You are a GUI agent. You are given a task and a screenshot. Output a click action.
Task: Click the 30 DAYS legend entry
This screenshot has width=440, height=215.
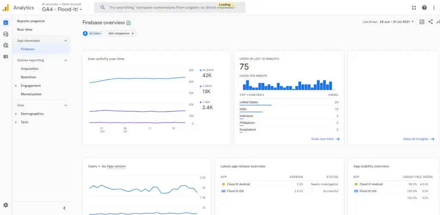coord(207,70)
